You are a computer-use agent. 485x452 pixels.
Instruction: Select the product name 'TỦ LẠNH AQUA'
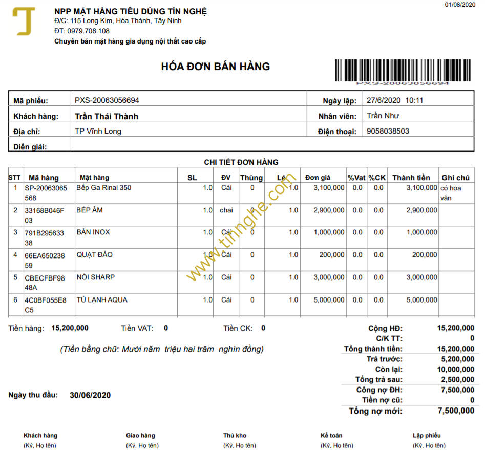pos(102,300)
